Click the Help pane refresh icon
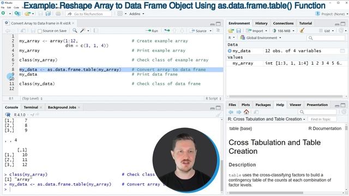Viewport: 349px width, 196px height. point(344,112)
